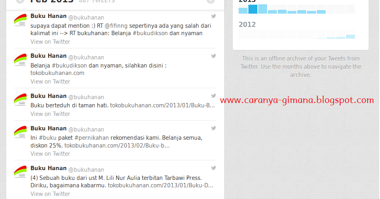Open the tokobukuhanan.com/2013/01/Buku-D... link
Image resolution: width=380 pixels, height=199 pixels.
[161, 185]
